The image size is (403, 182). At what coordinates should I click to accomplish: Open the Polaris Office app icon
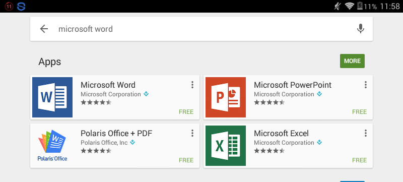point(52,146)
